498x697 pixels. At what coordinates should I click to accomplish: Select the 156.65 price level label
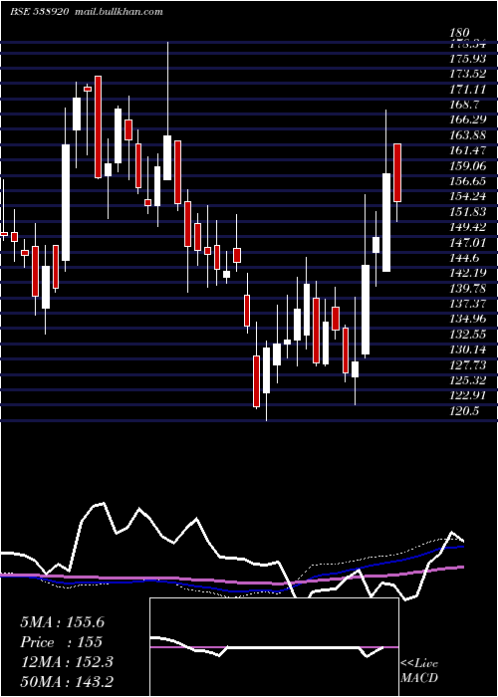pos(467,181)
